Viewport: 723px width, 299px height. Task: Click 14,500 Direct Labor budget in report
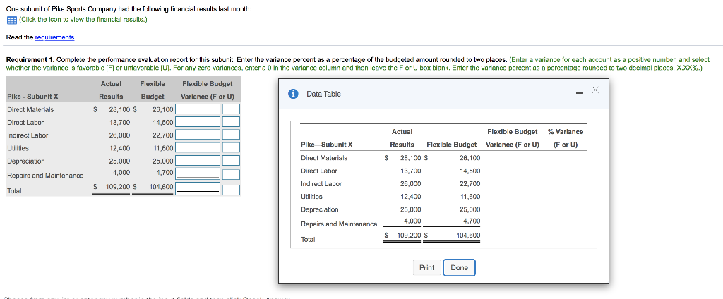pyautogui.click(x=163, y=123)
